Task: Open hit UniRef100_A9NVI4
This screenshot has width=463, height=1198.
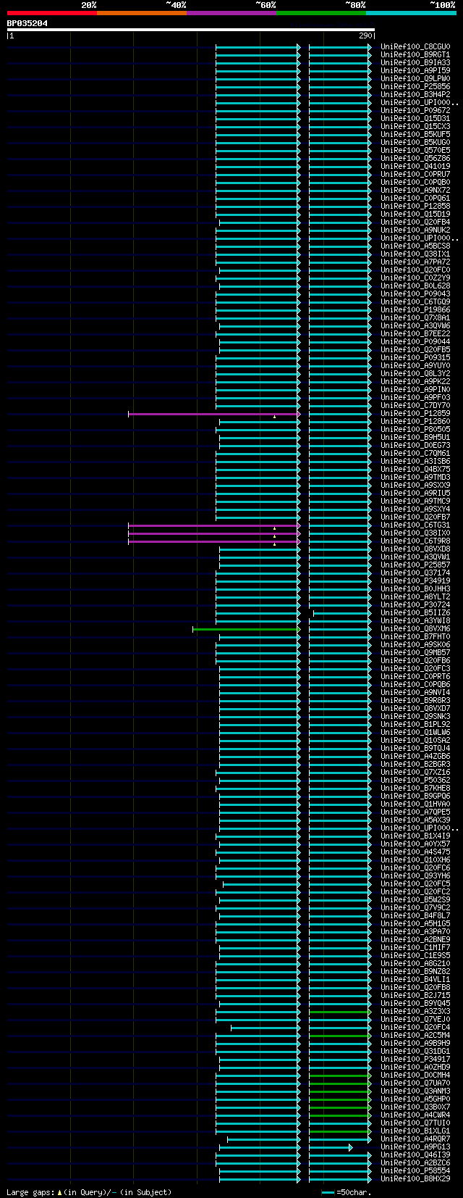Action: tap(415, 693)
